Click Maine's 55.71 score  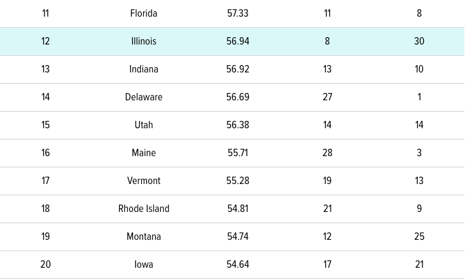click(237, 153)
